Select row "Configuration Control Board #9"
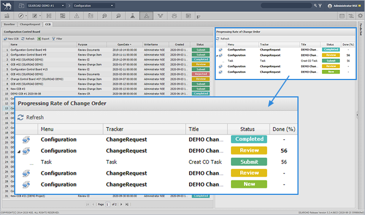365x215 pixels. (108, 54)
